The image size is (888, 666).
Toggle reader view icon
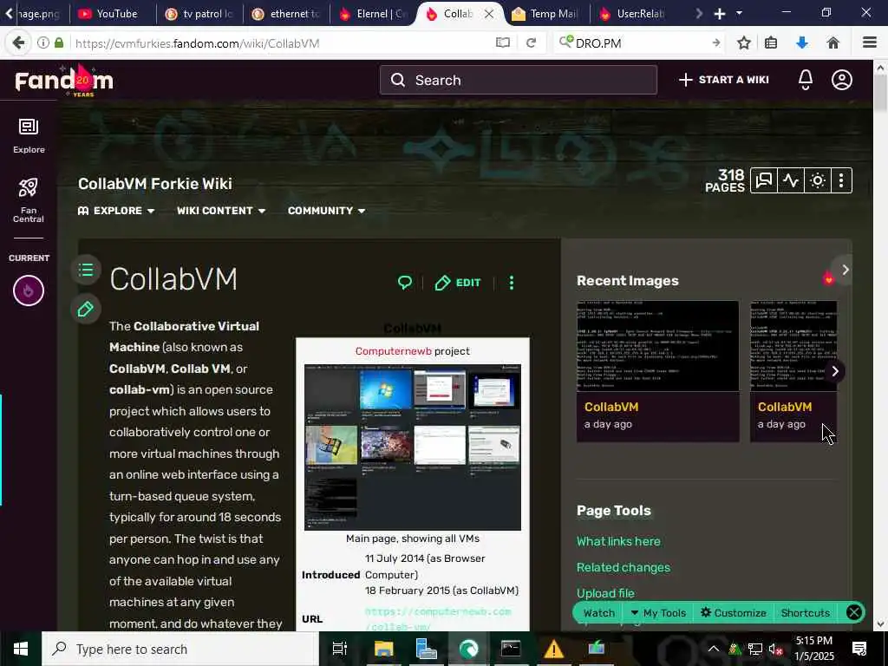[502, 42]
